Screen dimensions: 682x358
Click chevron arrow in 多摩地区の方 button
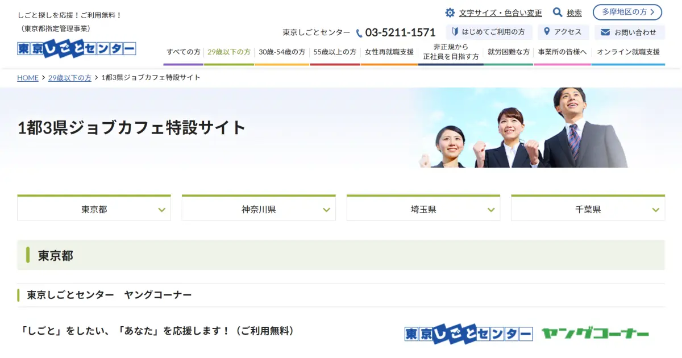coord(652,12)
